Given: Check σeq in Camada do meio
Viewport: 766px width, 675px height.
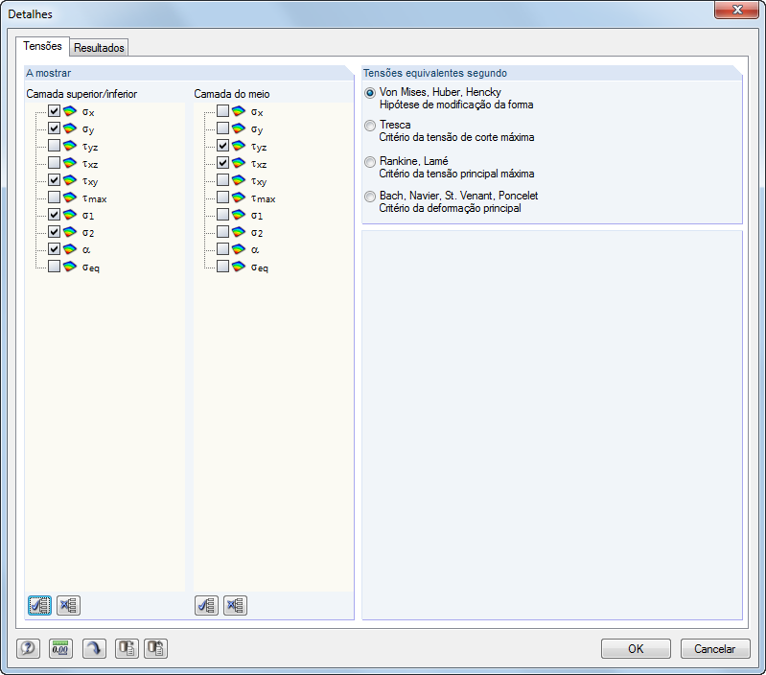Looking at the screenshot, I should tap(222, 267).
